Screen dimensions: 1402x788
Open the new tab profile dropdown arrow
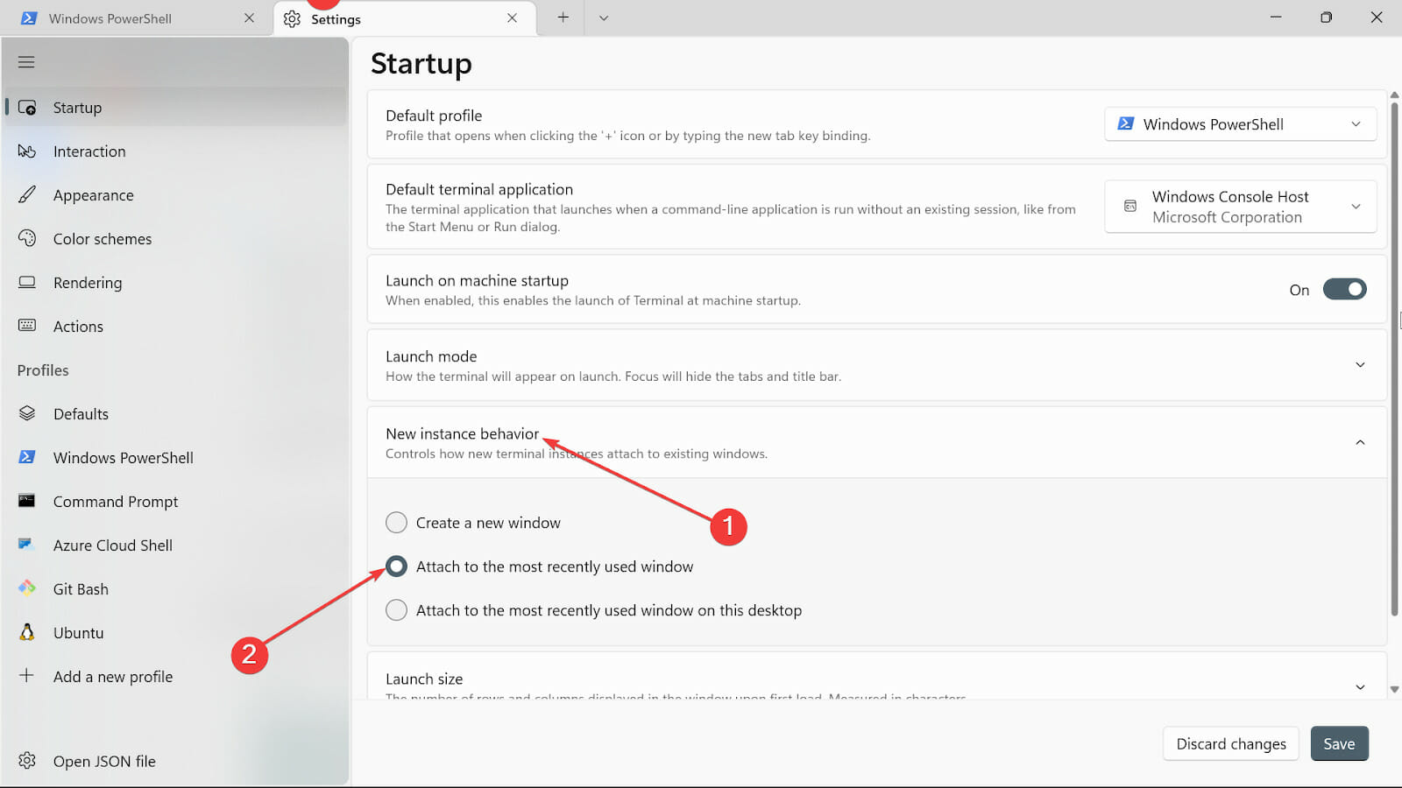(603, 18)
